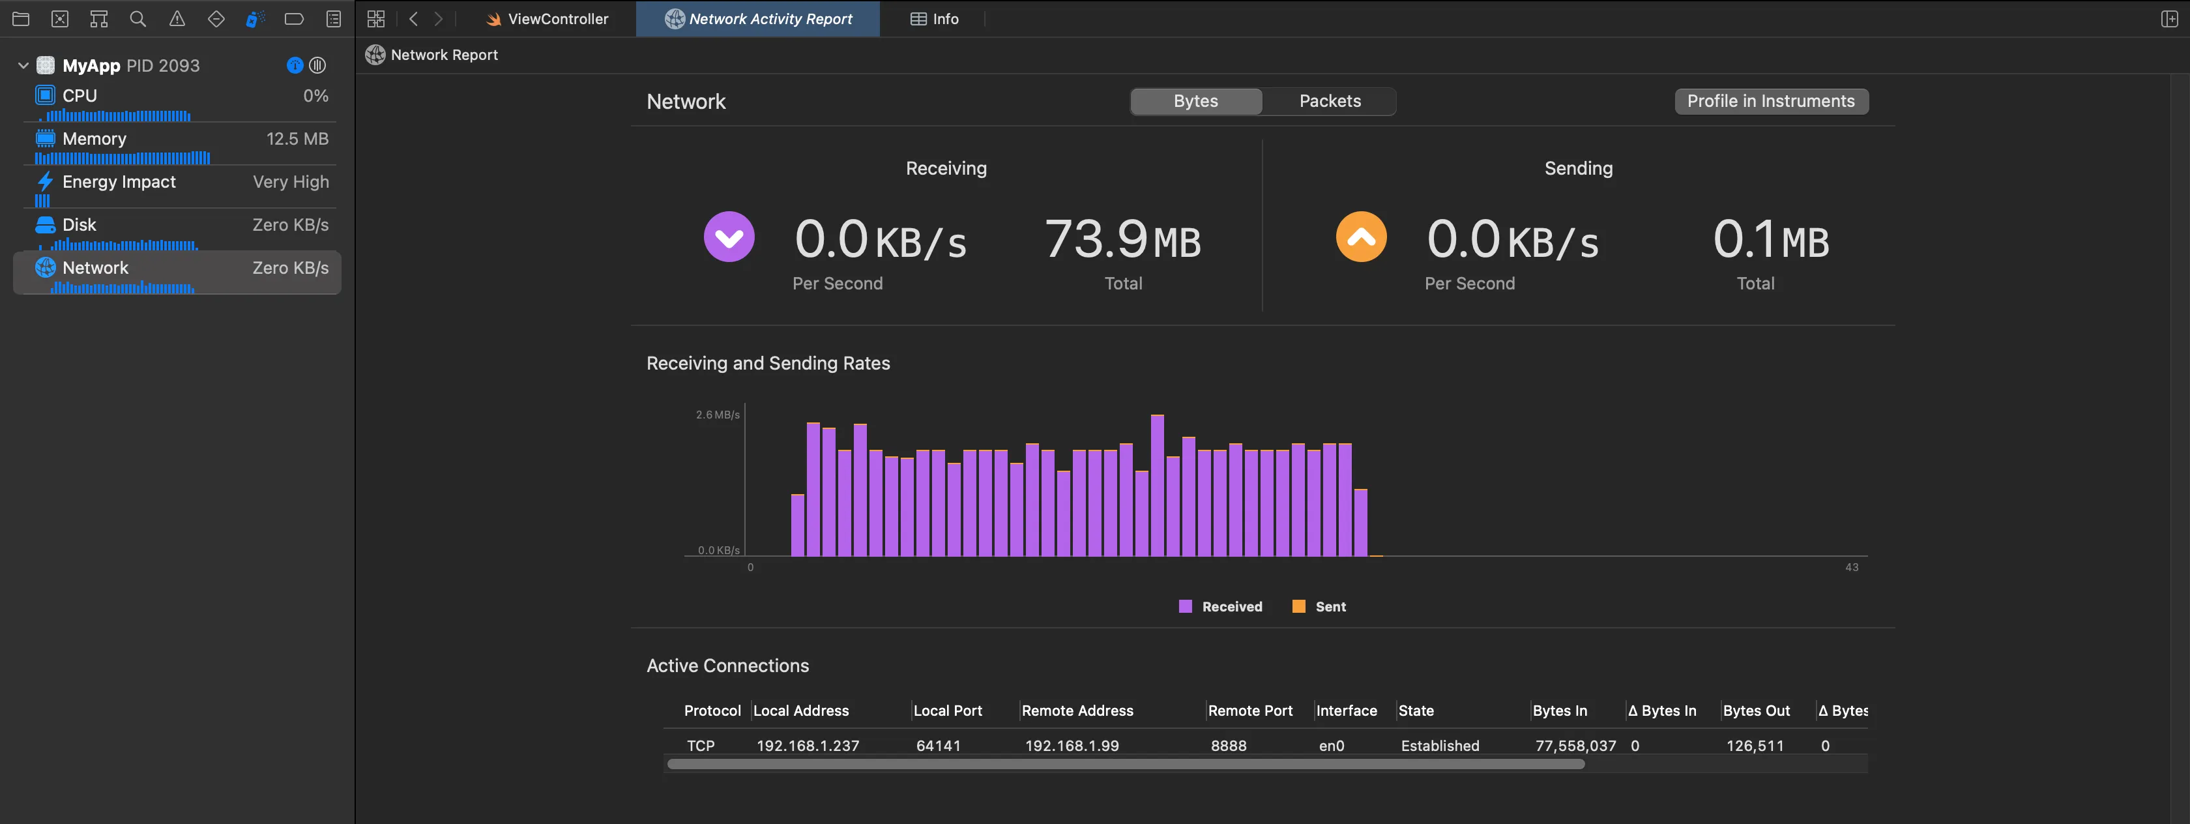Open the Source Control navigator icon

coord(59,19)
